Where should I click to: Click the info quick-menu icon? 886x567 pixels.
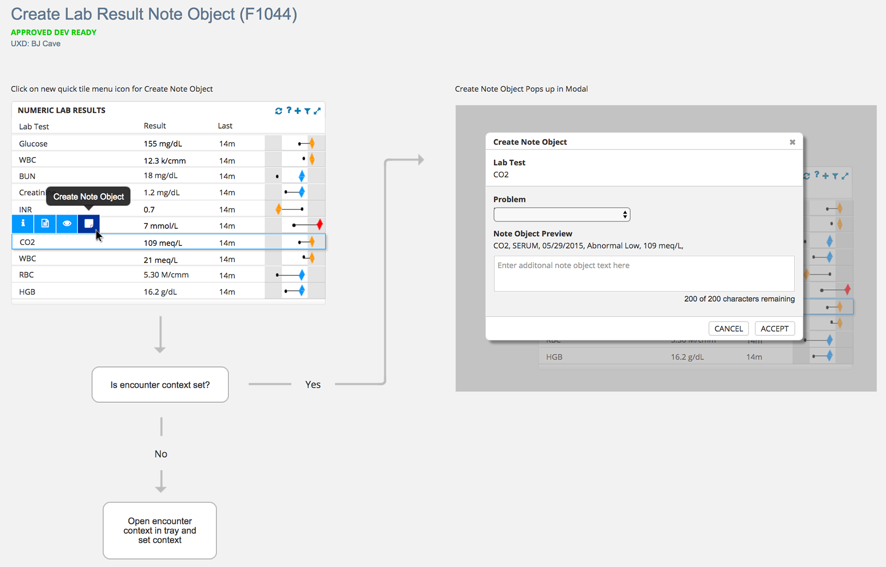(23, 224)
